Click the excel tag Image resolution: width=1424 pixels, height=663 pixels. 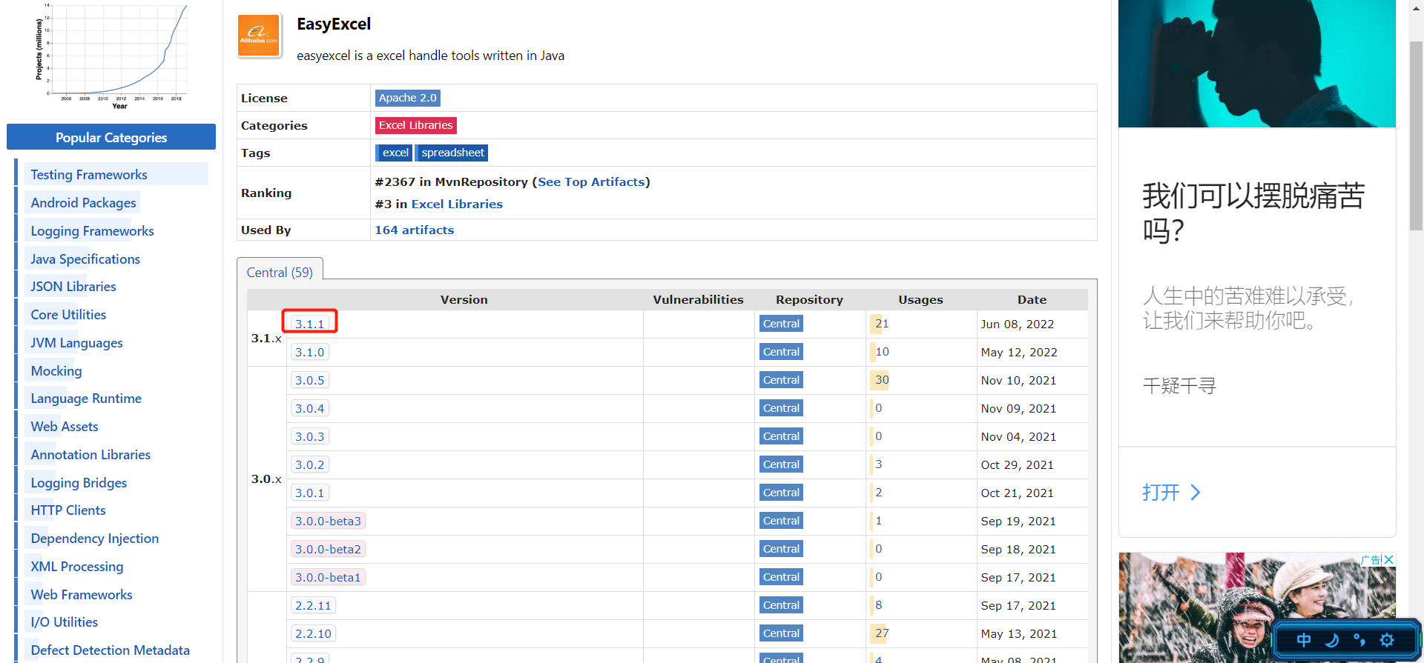point(395,153)
